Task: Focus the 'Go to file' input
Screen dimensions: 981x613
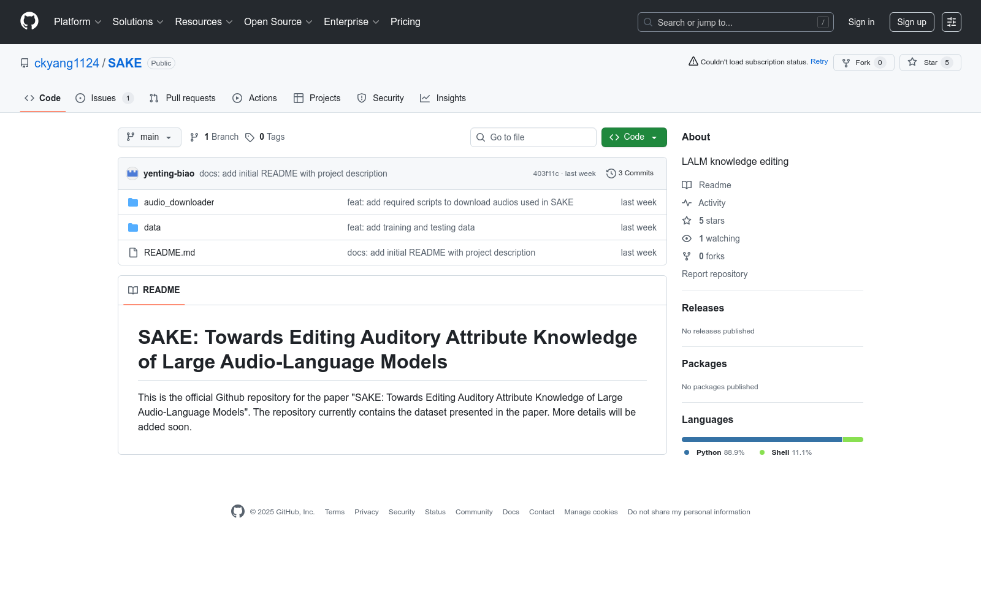Action: pos(533,137)
